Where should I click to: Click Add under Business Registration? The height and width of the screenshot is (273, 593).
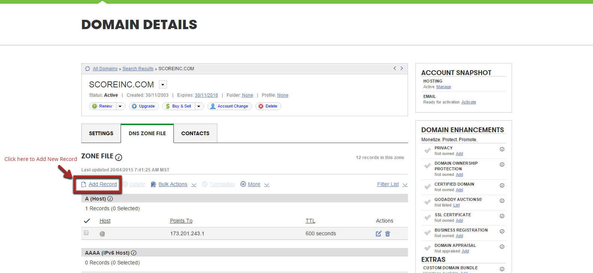(459, 236)
